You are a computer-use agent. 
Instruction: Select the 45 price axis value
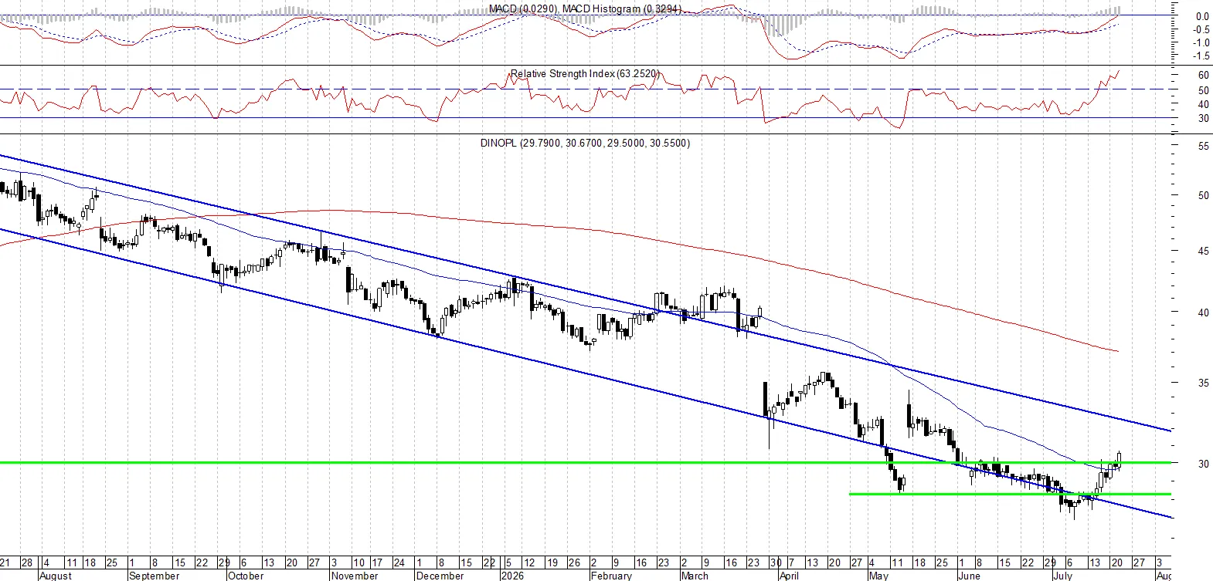pyautogui.click(x=1203, y=251)
